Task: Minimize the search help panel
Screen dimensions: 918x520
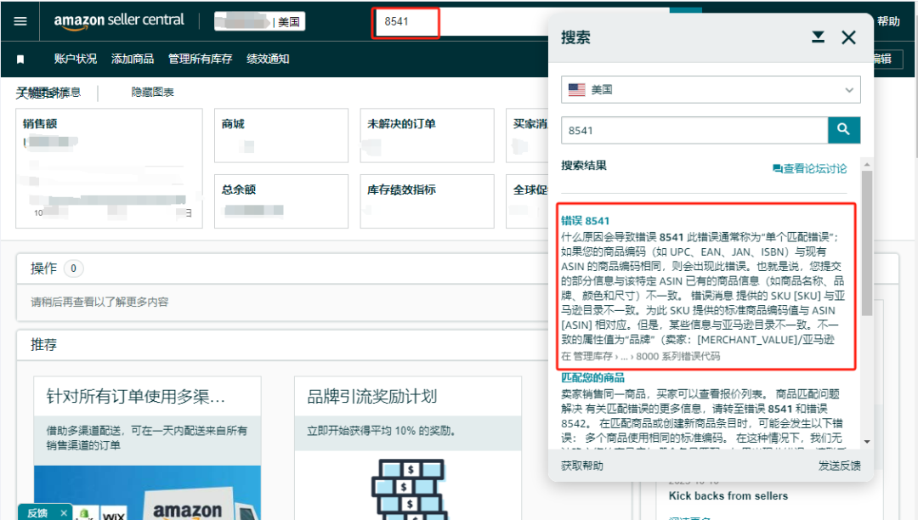Action: click(x=818, y=37)
